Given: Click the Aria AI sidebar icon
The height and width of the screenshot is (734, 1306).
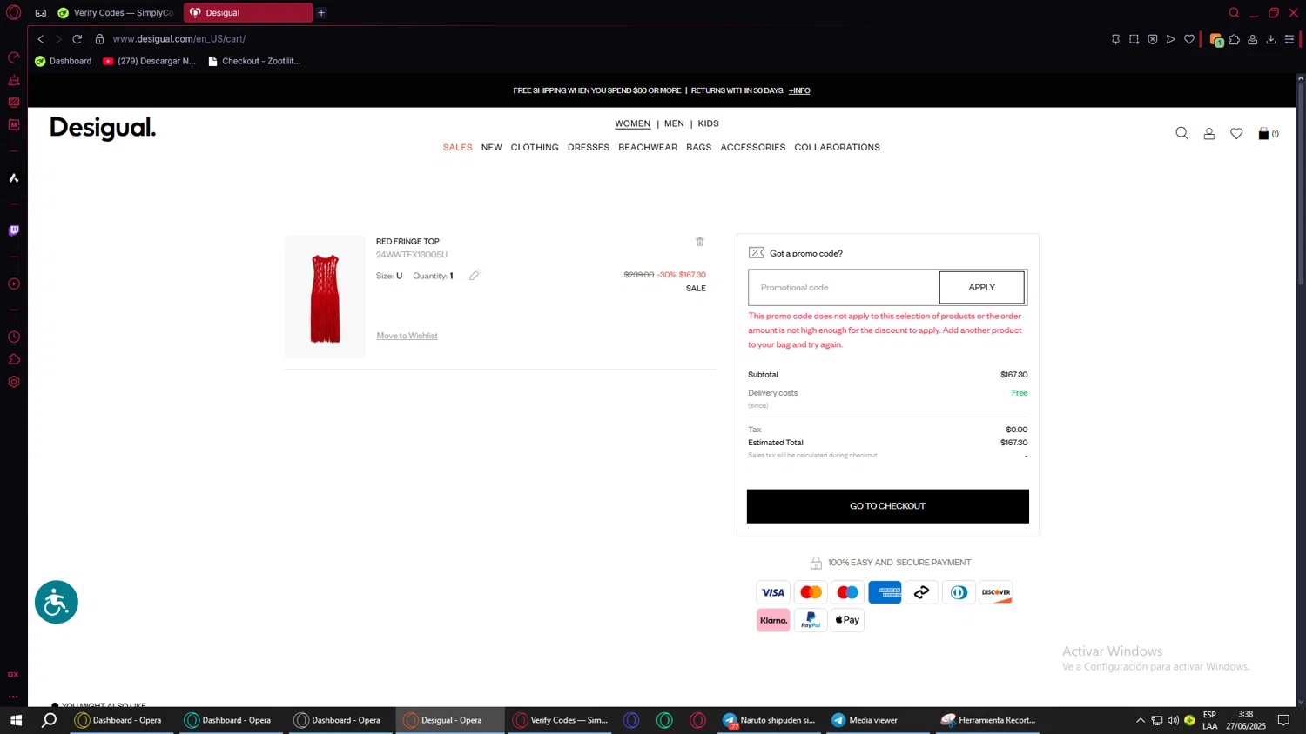Looking at the screenshot, I should (x=14, y=177).
